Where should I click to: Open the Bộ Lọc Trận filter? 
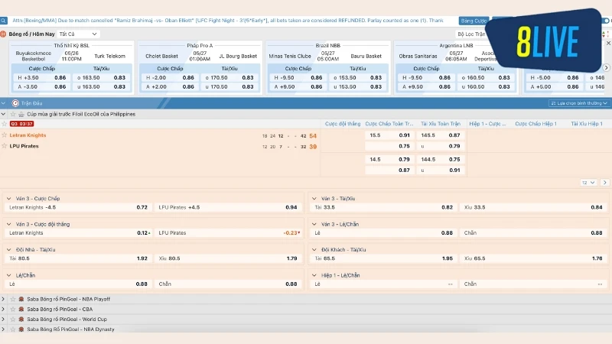point(472,34)
